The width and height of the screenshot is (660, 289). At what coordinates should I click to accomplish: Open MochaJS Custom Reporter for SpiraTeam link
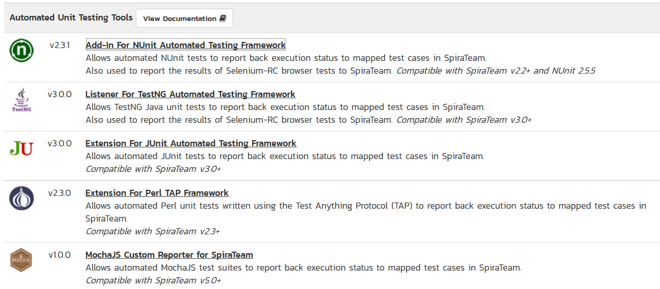pos(169,255)
